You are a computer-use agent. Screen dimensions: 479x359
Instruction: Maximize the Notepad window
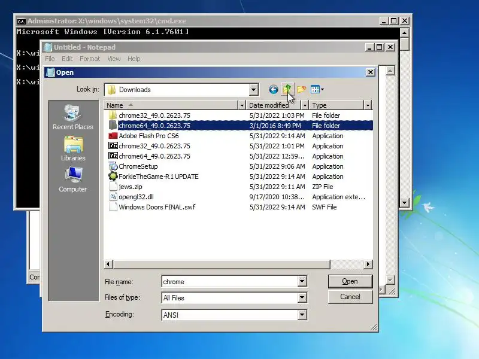coord(380,47)
